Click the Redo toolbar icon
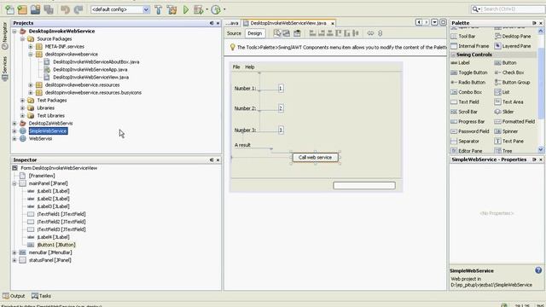Image resolution: width=546 pixels, height=307 pixels. [78, 9]
